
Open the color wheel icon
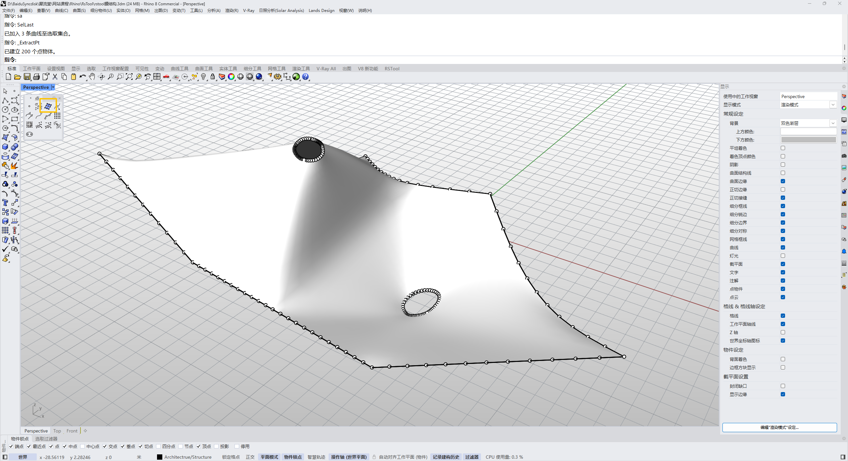click(x=231, y=77)
